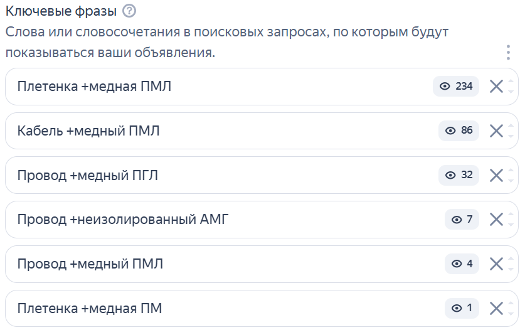The width and height of the screenshot is (525, 330).
Task: Remove phrase Плетенка +медная ПМЛ
Action: click(x=496, y=87)
